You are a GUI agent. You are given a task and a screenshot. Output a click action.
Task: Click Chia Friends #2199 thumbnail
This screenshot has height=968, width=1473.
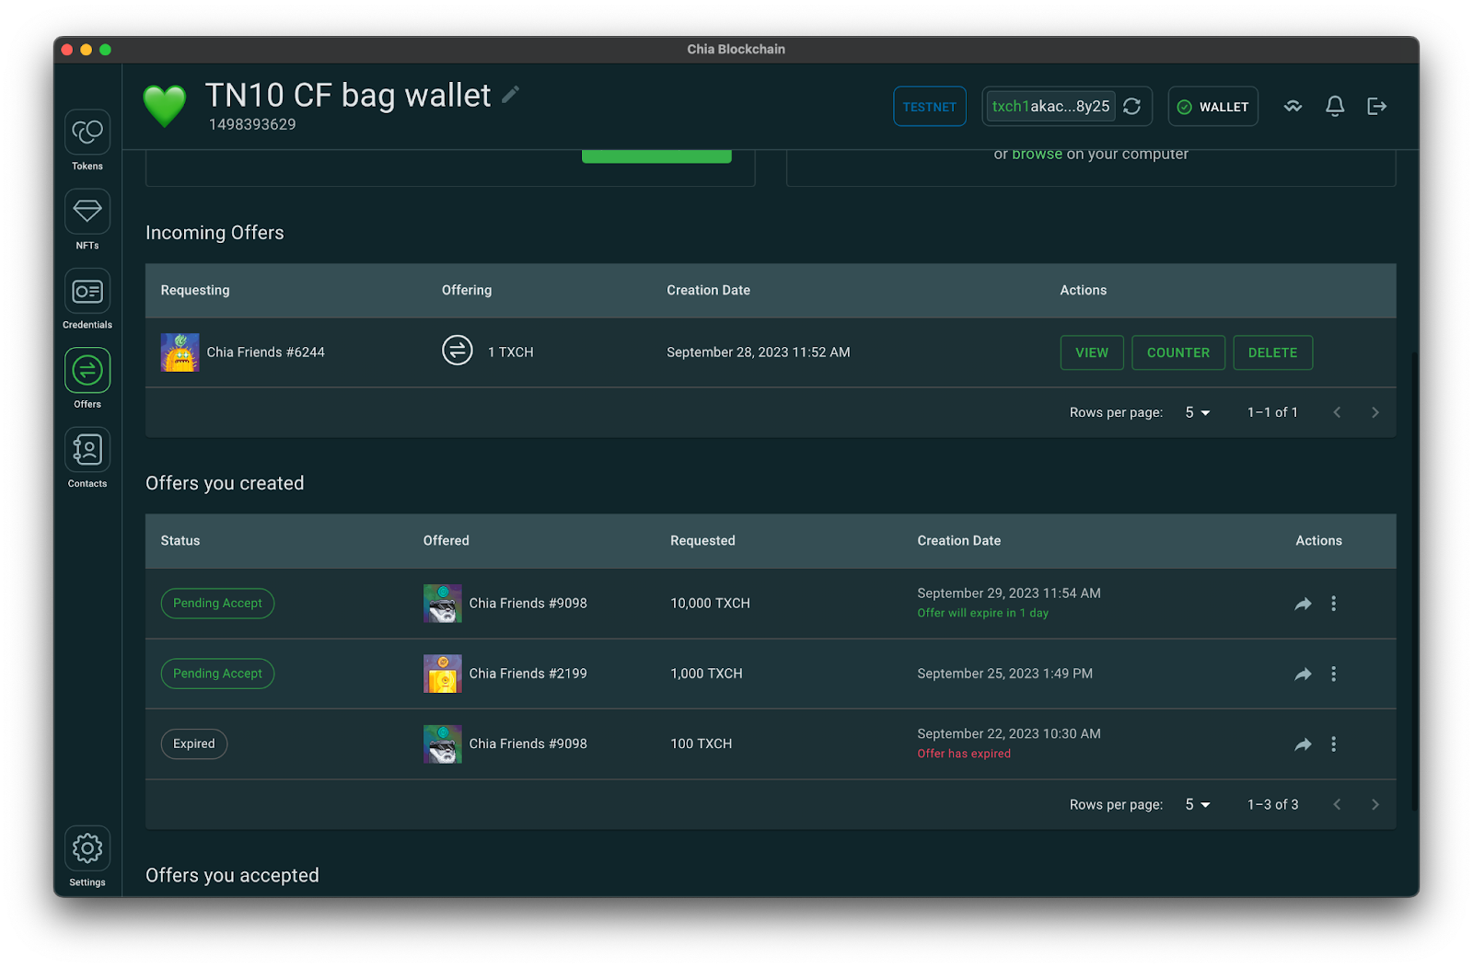tap(443, 674)
